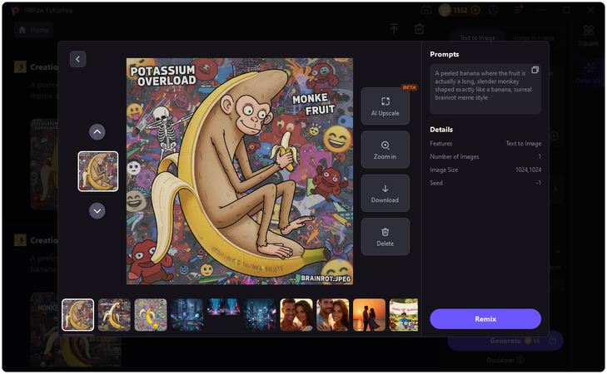
Task: Click the Image Size value 1024,1024
Action: 528,170
